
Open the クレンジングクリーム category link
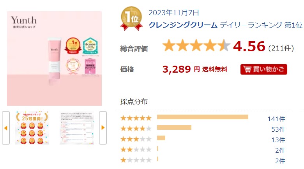183,25
